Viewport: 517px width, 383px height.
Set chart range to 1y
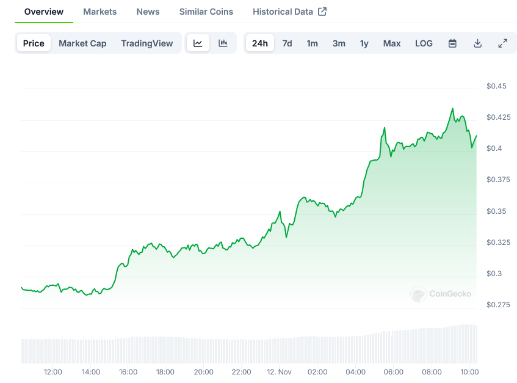tap(364, 43)
